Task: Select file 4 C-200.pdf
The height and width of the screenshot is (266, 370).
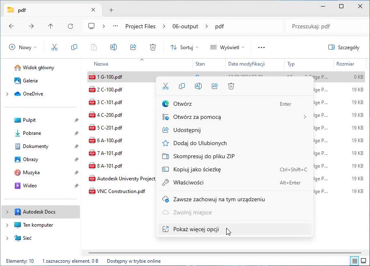Action: coord(110,115)
